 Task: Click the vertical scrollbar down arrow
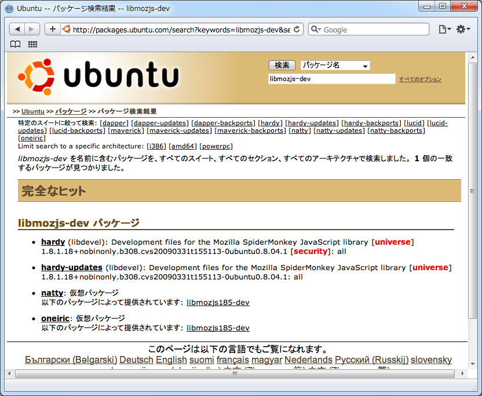[472, 364]
